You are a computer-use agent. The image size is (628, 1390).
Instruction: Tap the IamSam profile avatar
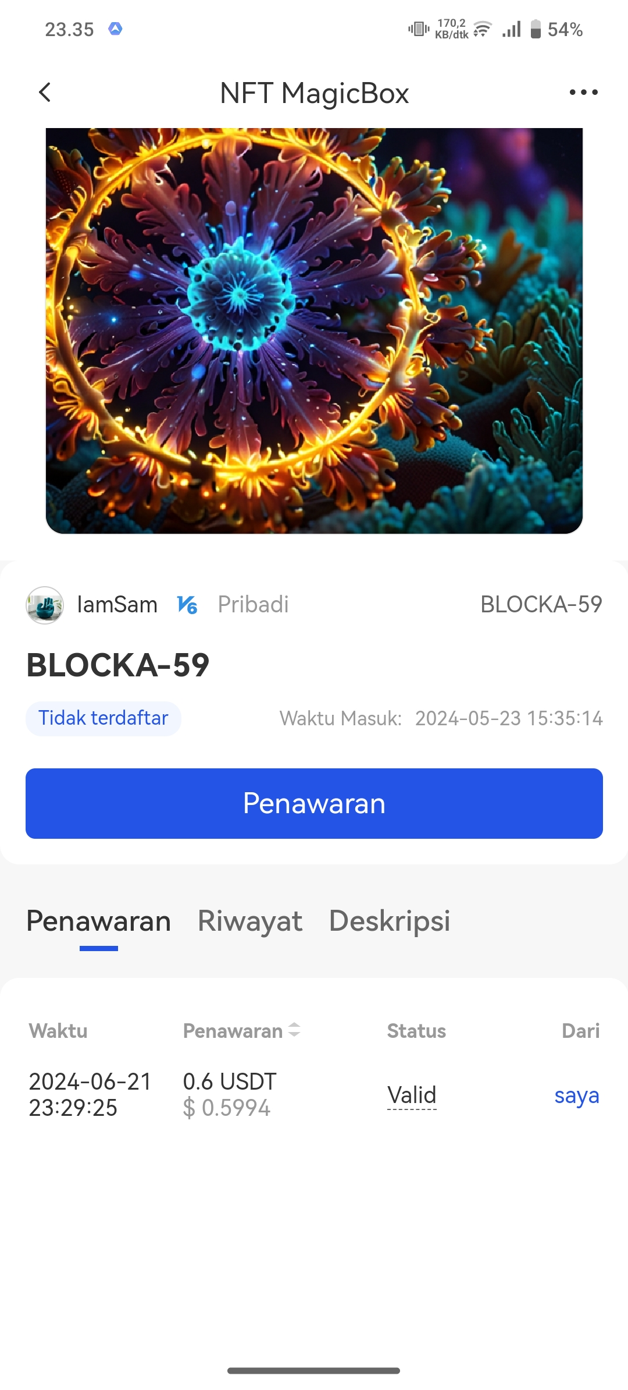click(45, 605)
